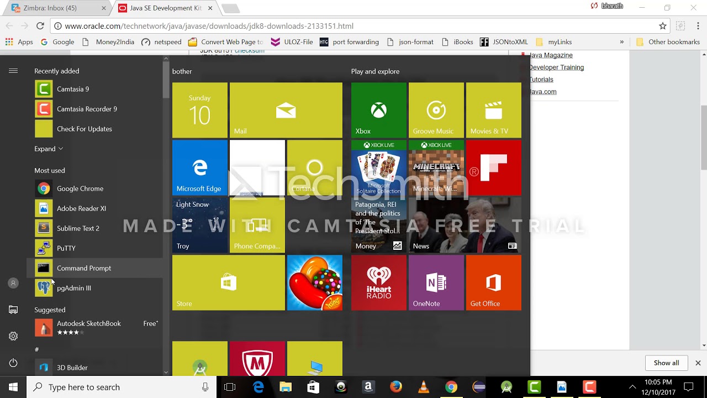Open the Get Office tile
The image size is (707, 398).
(x=494, y=282)
